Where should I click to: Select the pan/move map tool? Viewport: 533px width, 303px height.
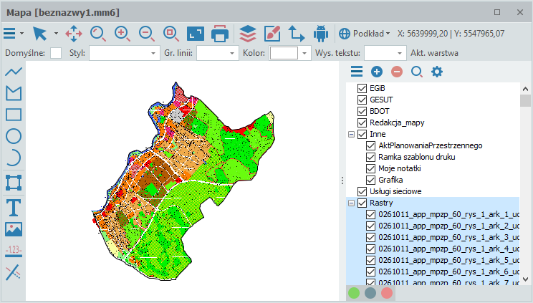[x=74, y=33]
